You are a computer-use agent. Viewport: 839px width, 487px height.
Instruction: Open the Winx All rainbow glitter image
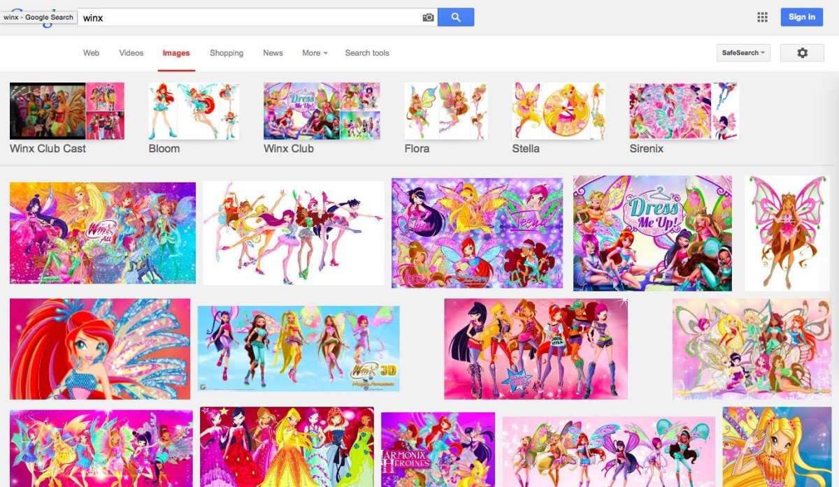click(x=103, y=233)
